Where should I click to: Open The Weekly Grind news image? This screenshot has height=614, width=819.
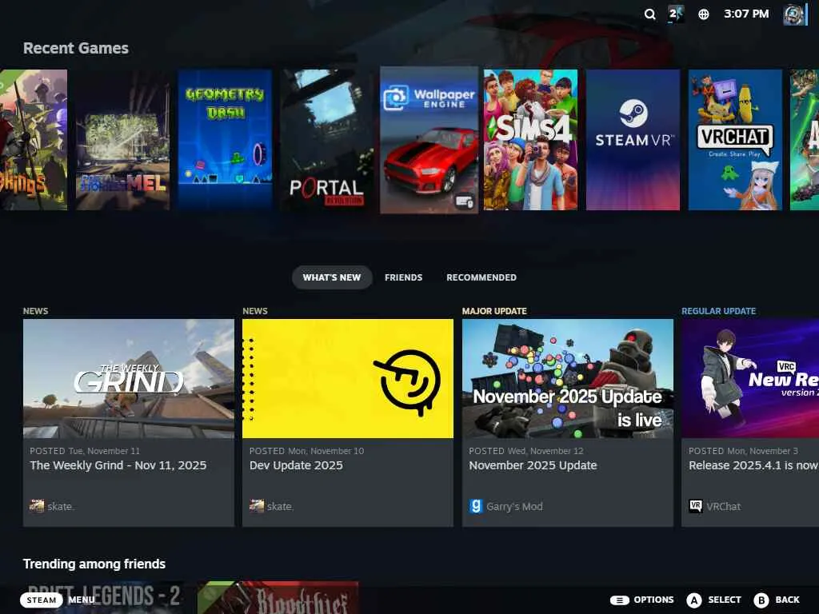click(129, 378)
